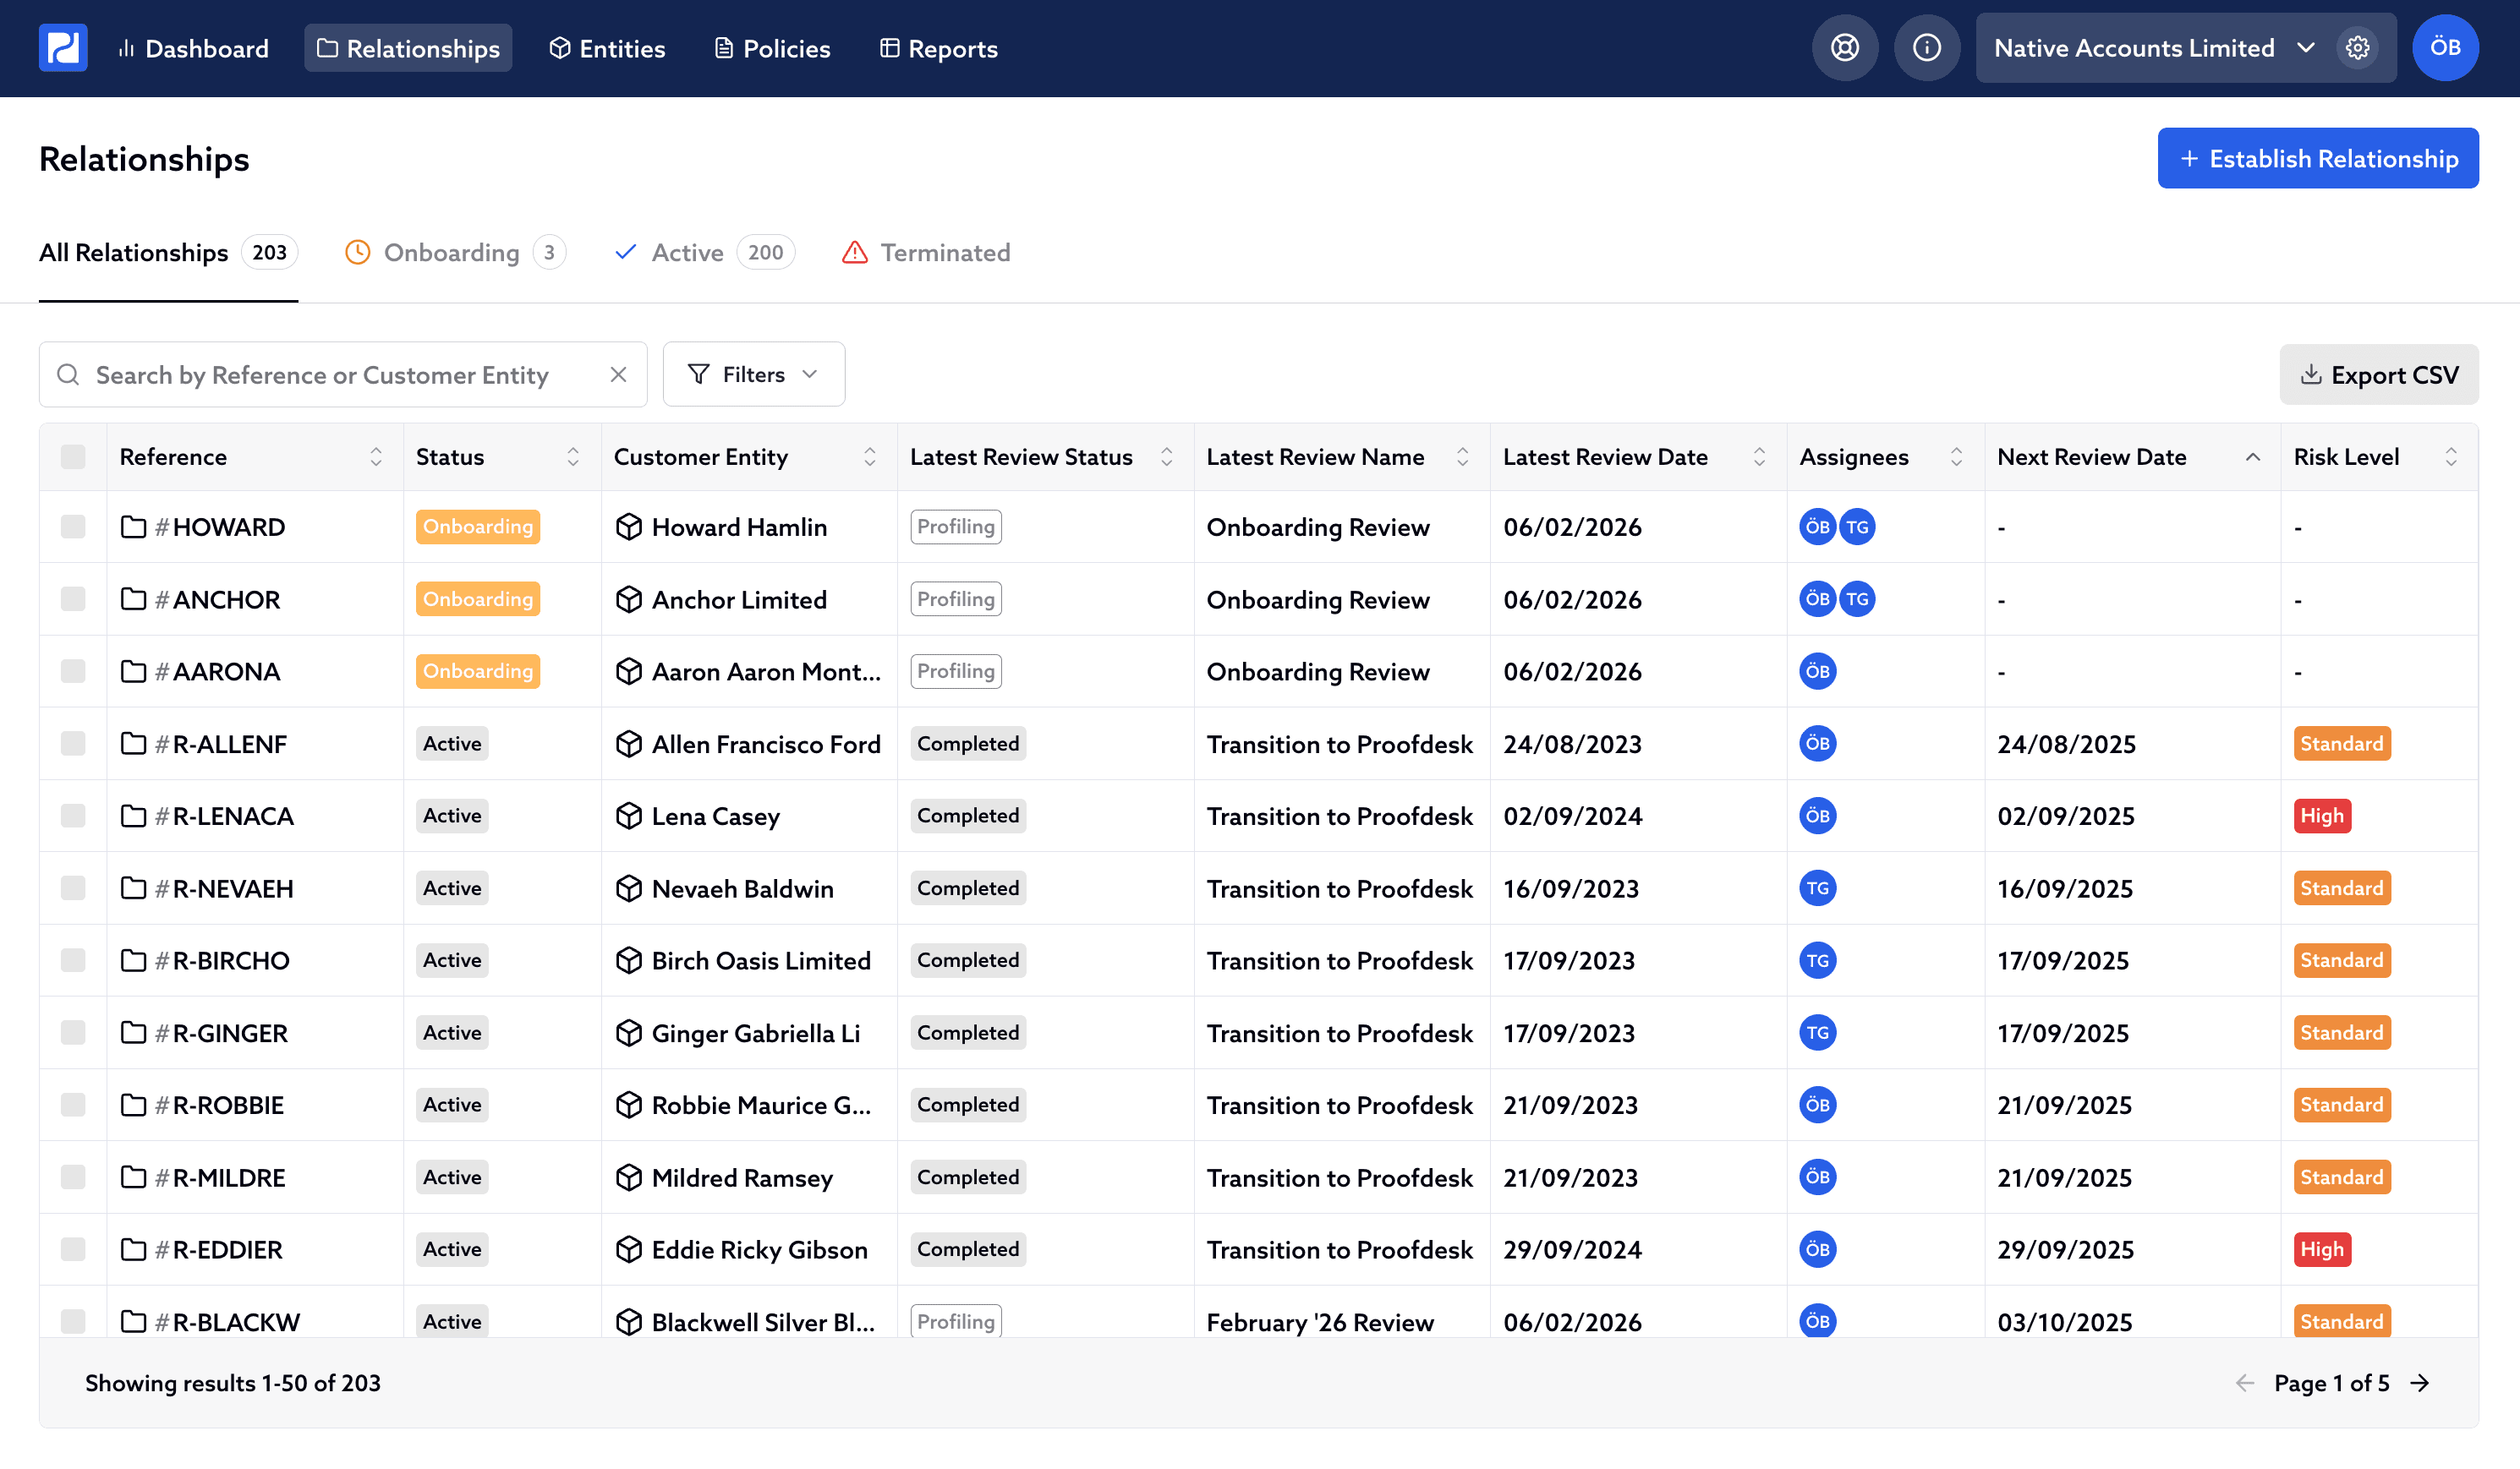
Task: Click the entity cube icon beside Anchor Limited
Action: coord(628,598)
